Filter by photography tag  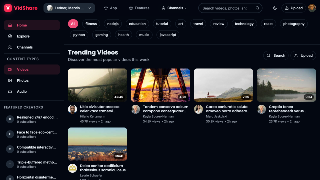[294, 24]
